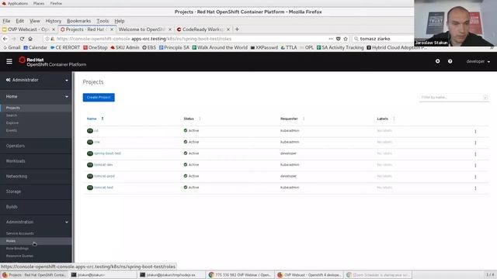Open the kebab menu for tomcat-test row
Viewport: 497px width, 279px height.
pyautogui.click(x=475, y=188)
